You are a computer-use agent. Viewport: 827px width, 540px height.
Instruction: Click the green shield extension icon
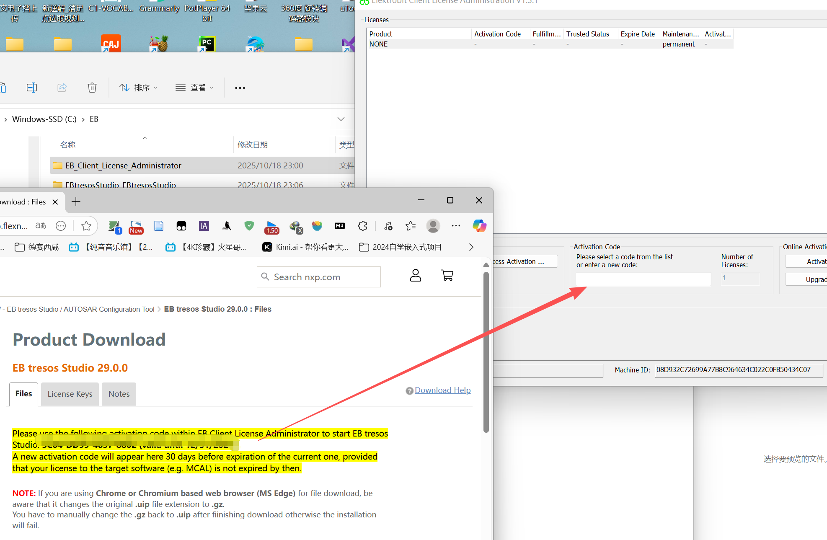(249, 226)
